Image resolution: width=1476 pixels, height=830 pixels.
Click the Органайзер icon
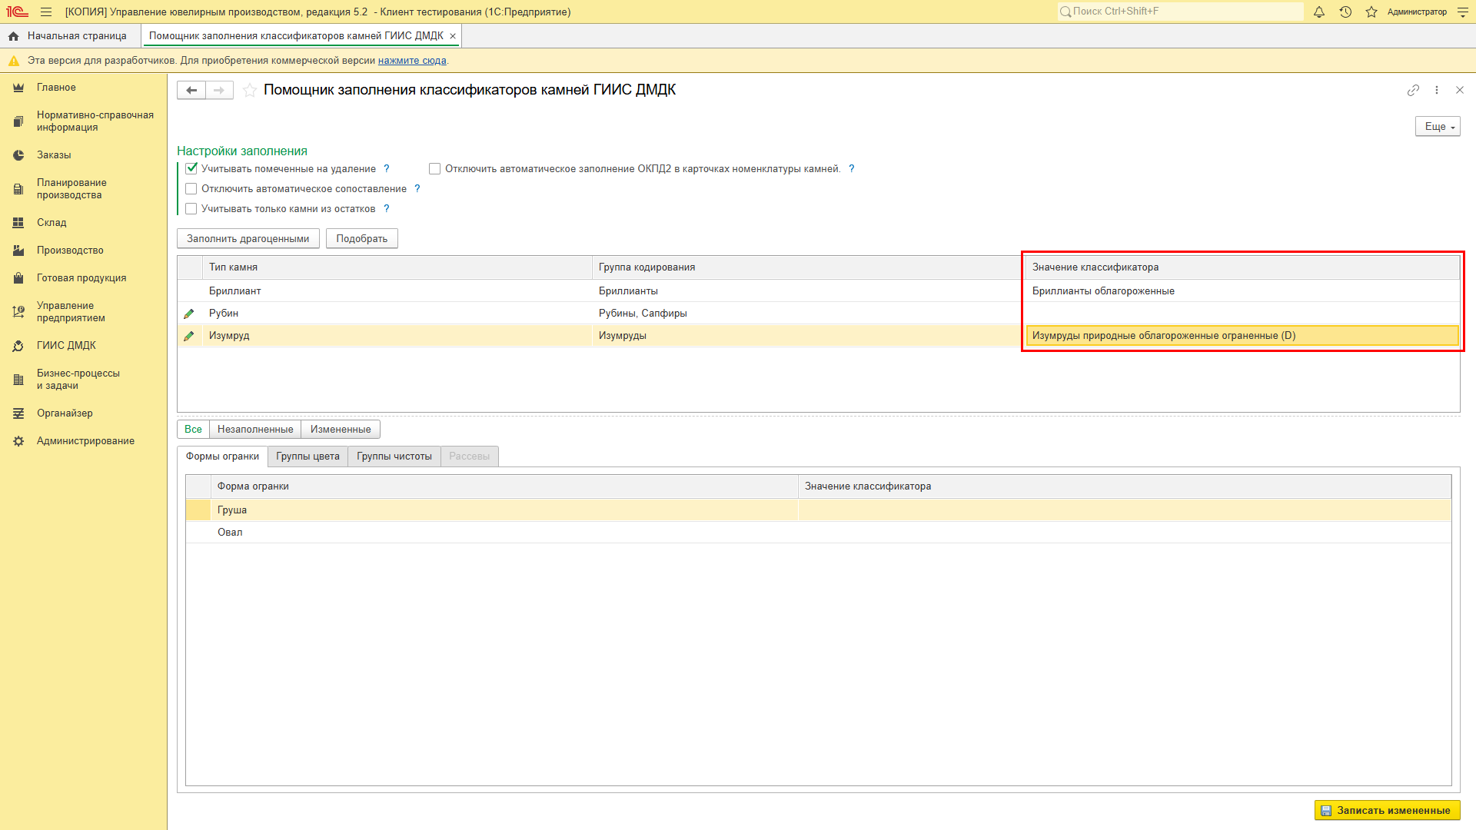[18, 413]
